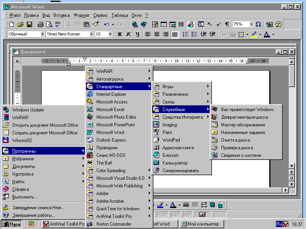Increase indent icon in formatting toolbar
The width and height of the screenshot is (306, 229).
pyautogui.click(x=212, y=34)
